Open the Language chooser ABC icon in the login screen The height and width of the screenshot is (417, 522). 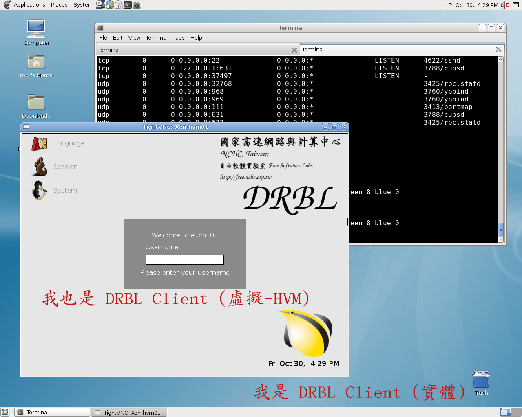point(40,143)
